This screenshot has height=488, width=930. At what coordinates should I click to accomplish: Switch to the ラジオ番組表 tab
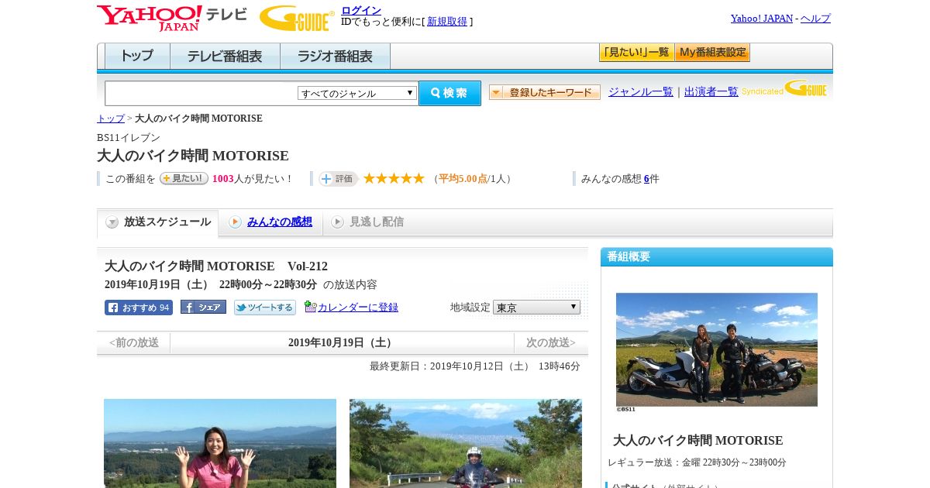[x=336, y=56]
